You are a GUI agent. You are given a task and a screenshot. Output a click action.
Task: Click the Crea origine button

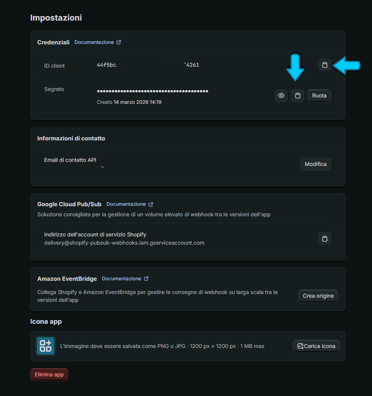[x=318, y=296]
